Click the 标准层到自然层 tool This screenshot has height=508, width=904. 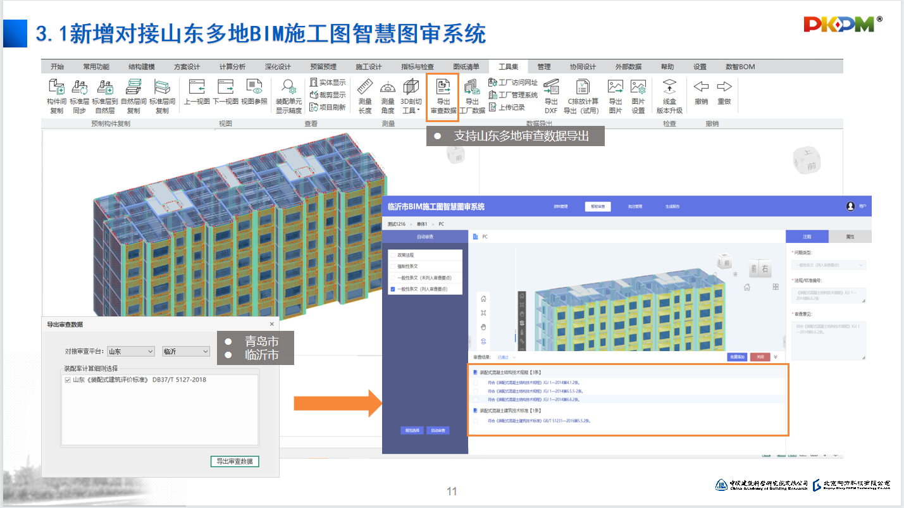click(105, 96)
